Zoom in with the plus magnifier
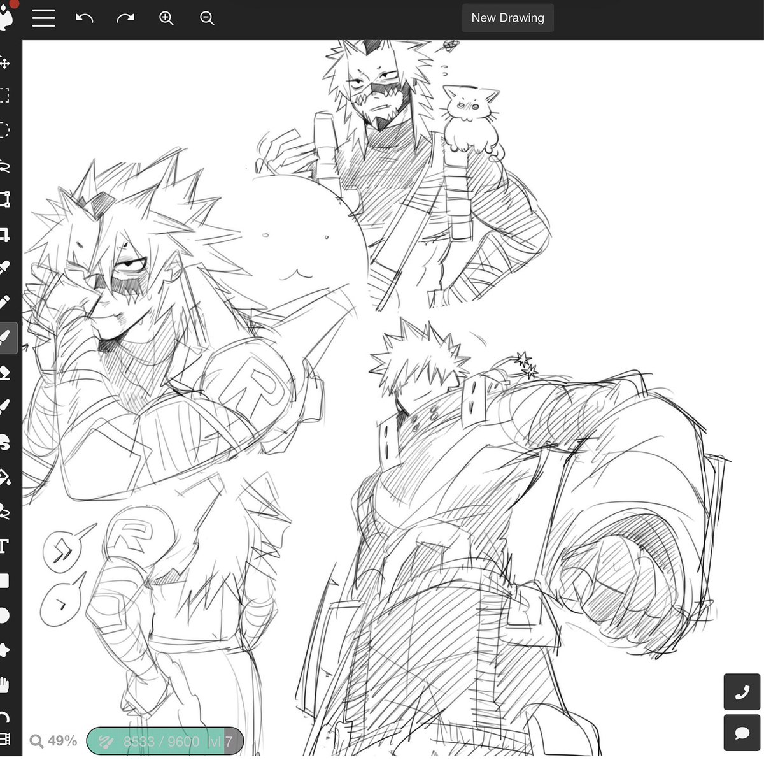 166,18
